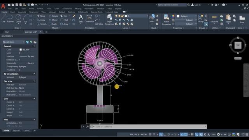Open Layer Properties manager
Screen dimensions: 249x140
109,20
